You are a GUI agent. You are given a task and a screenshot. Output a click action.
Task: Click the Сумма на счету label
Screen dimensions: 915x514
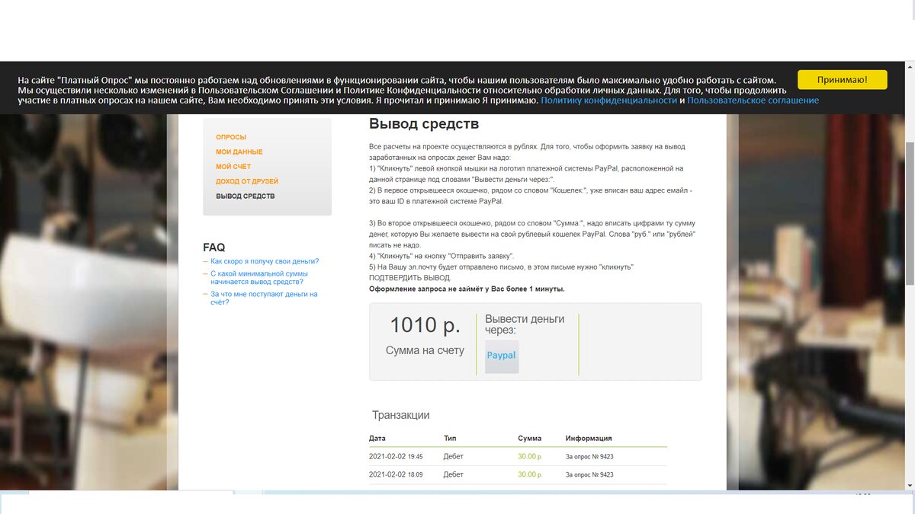click(x=425, y=350)
